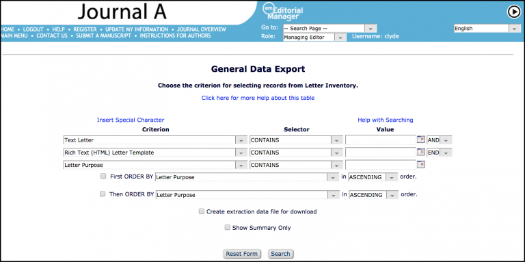Click the Journal A title
This screenshot has height=262, width=525.
click(x=122, y=12)
